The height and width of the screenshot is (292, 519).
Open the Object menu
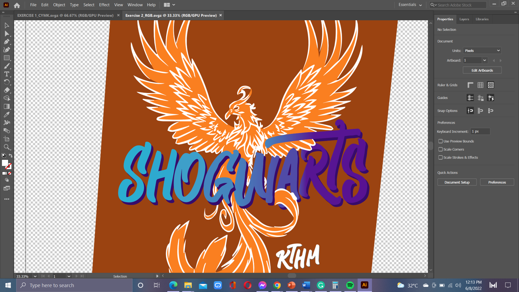coord(59,5)
